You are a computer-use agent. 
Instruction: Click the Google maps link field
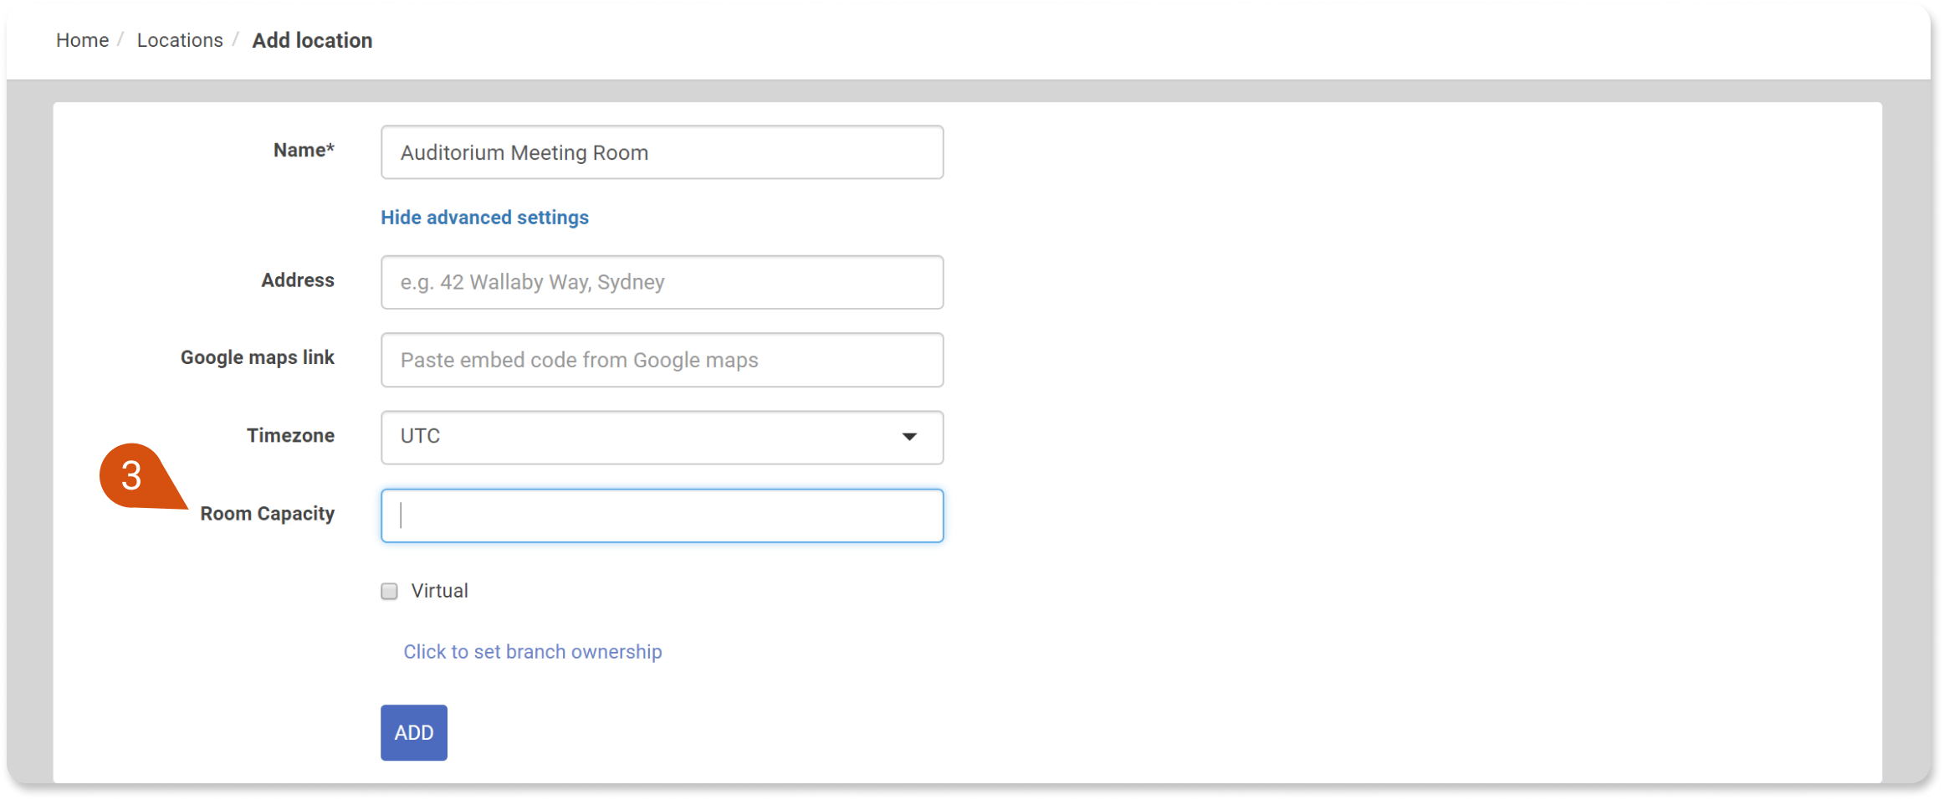pyautogui.click(x=662, y=360)
